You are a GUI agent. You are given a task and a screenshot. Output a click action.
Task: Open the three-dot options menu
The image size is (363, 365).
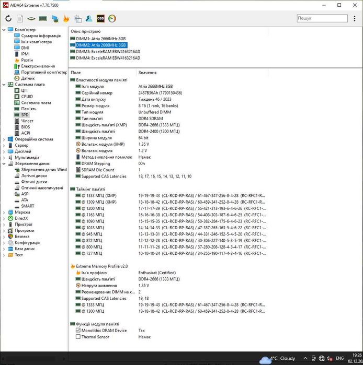click(x=355, y=18)
